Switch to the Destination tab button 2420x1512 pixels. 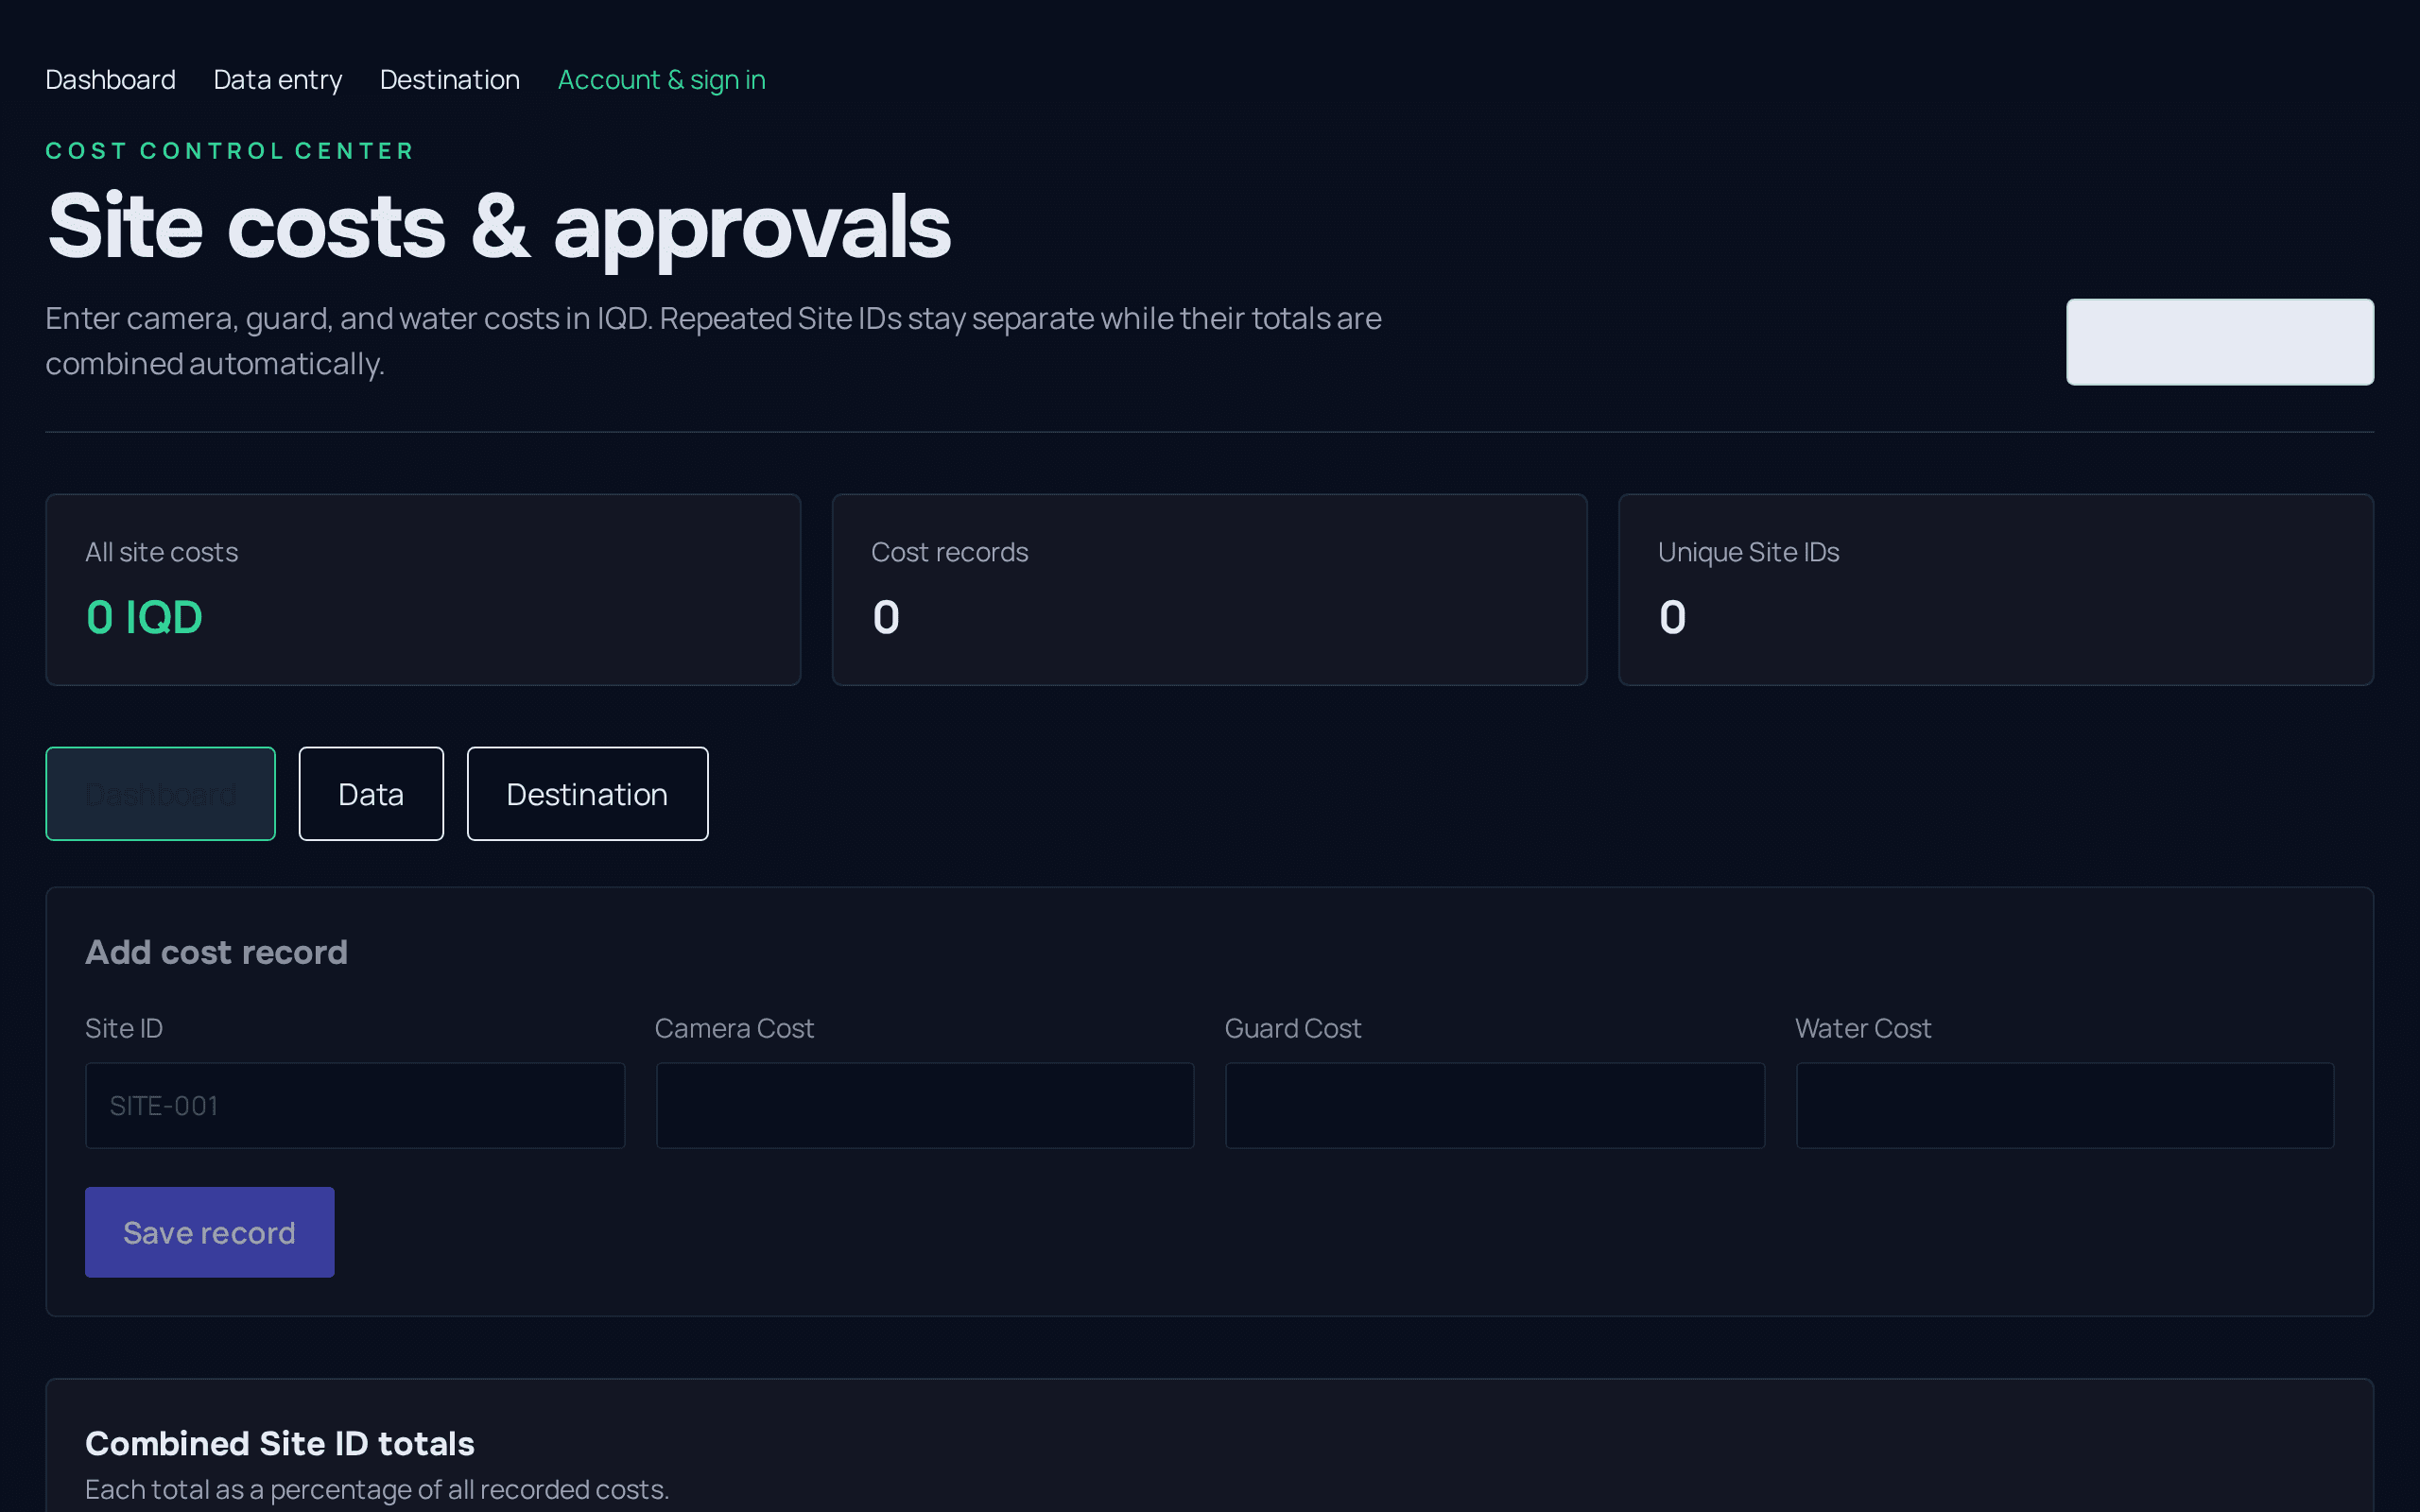tap(587, 794)
